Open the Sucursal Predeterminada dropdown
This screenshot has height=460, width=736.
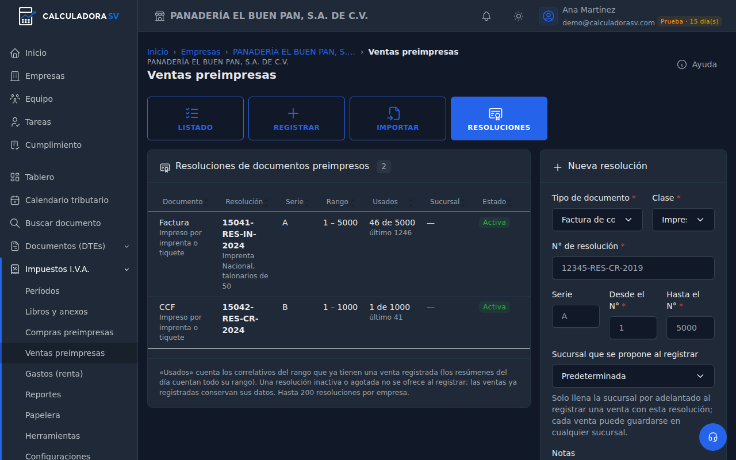pos(633,376)
